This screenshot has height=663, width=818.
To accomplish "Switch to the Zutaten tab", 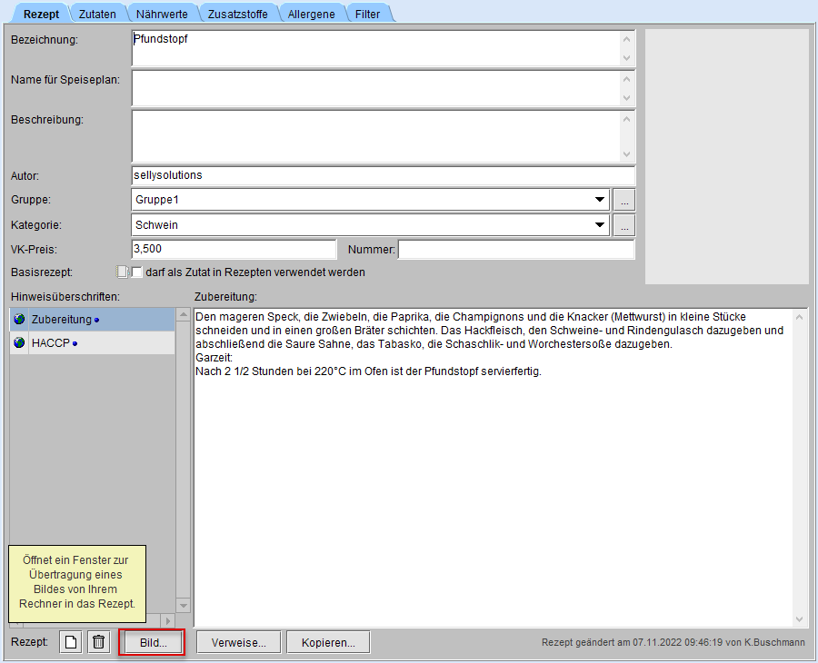I will click(x=97, y=14).
